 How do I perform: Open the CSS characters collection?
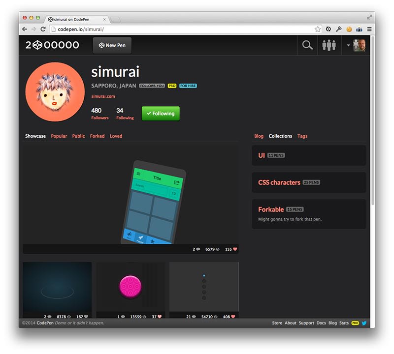[278, 182]
